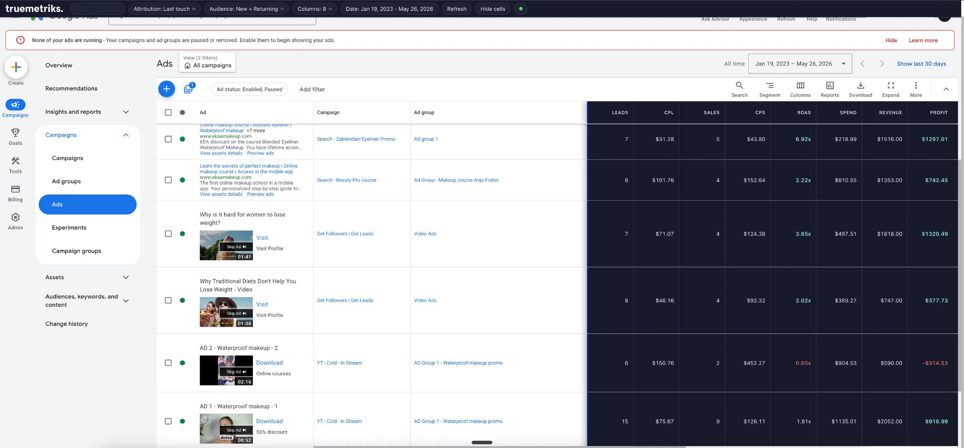The height and width of the screenshot is (448, 964).
Task: Collapse the Campaigns sidebar section
Action: click(x=126, y=135)
